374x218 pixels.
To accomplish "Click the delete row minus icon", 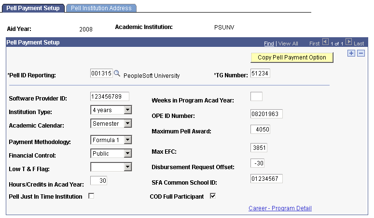I will coord(361,54).
